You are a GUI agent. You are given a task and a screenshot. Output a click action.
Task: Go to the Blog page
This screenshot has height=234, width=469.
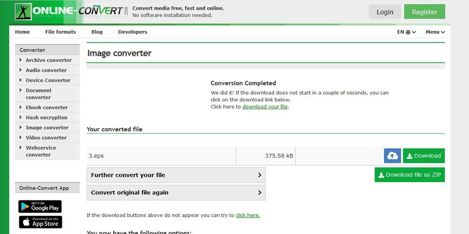pyautogui.click(x=97, y=32)
